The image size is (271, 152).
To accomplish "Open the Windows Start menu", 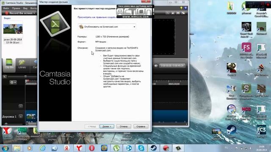I will click(x=5, y=148).
